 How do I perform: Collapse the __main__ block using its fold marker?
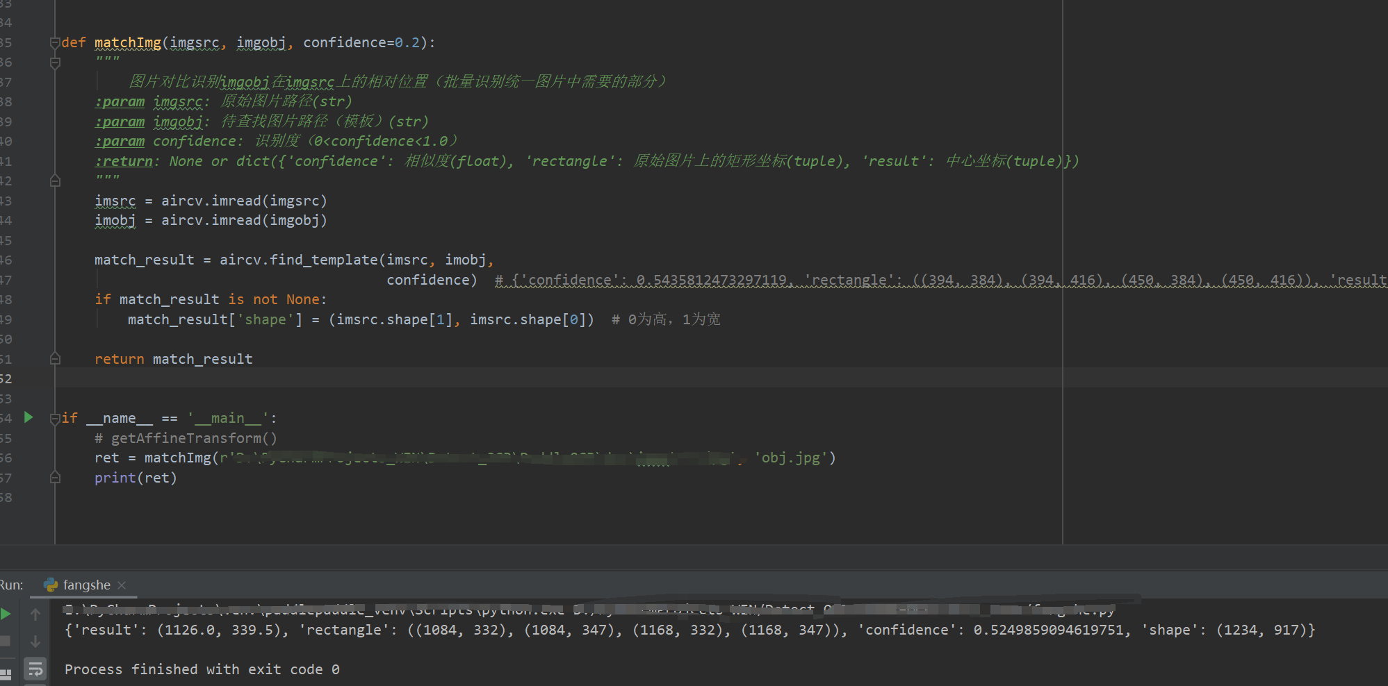tap(55, 417)
